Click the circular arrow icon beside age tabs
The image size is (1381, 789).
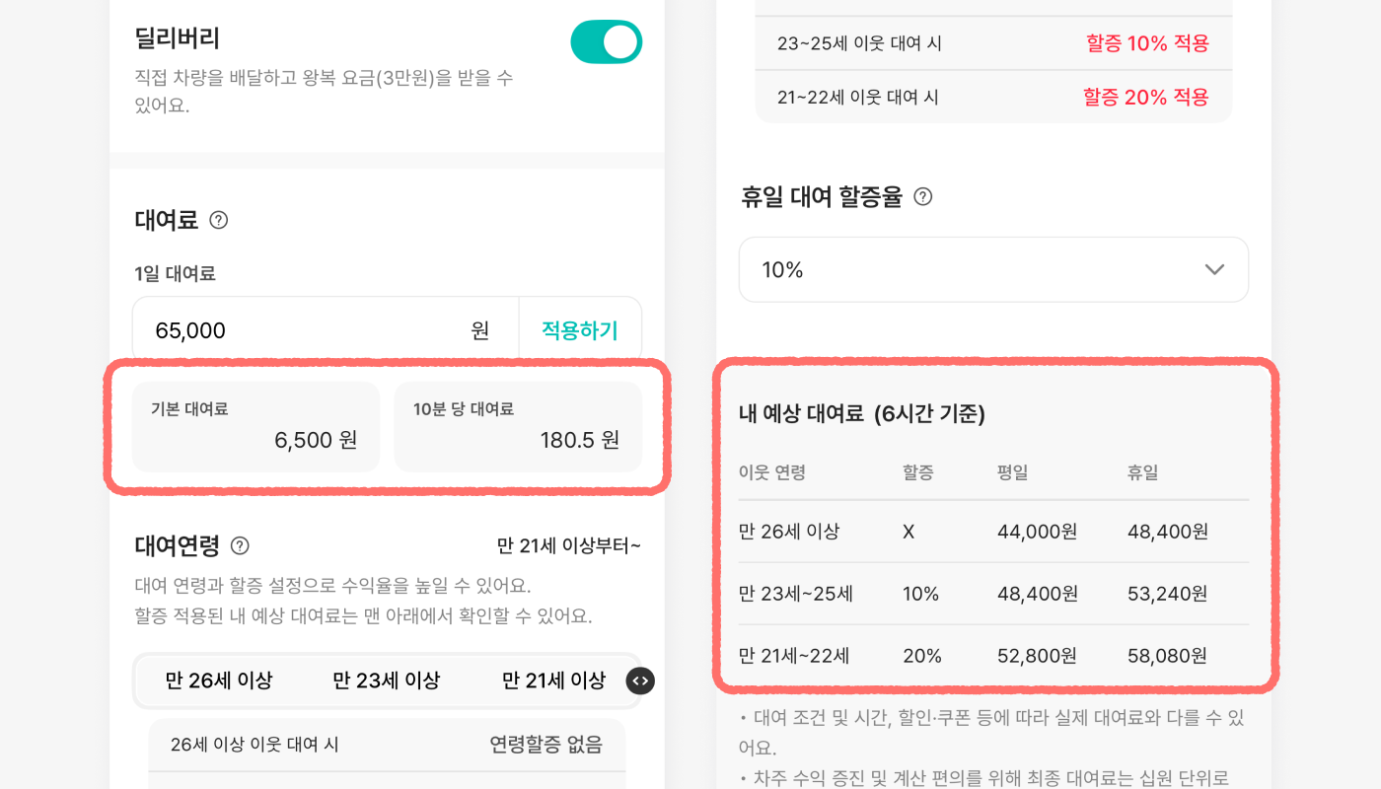coord(639,681)
